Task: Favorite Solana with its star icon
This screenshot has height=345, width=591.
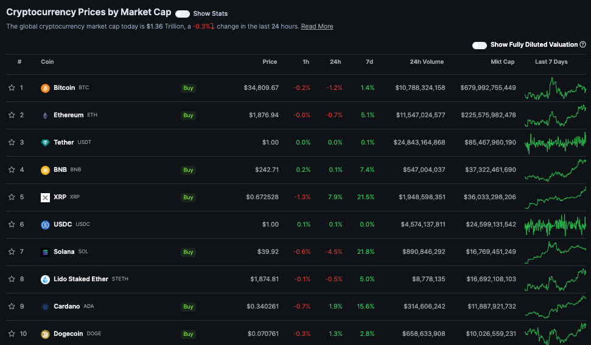Action: (12, 251)
